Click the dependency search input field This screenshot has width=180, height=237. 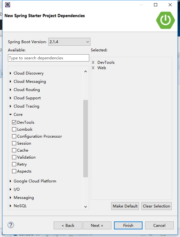pyautogui.click(x=48, y=58)
